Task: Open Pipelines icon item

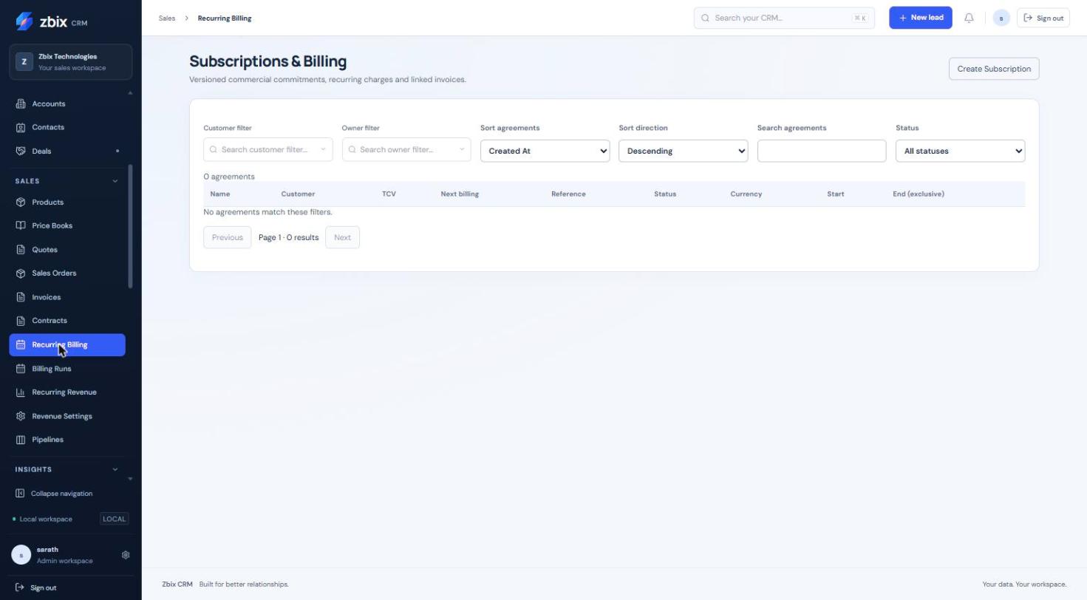Action: [x=67, y=440]
